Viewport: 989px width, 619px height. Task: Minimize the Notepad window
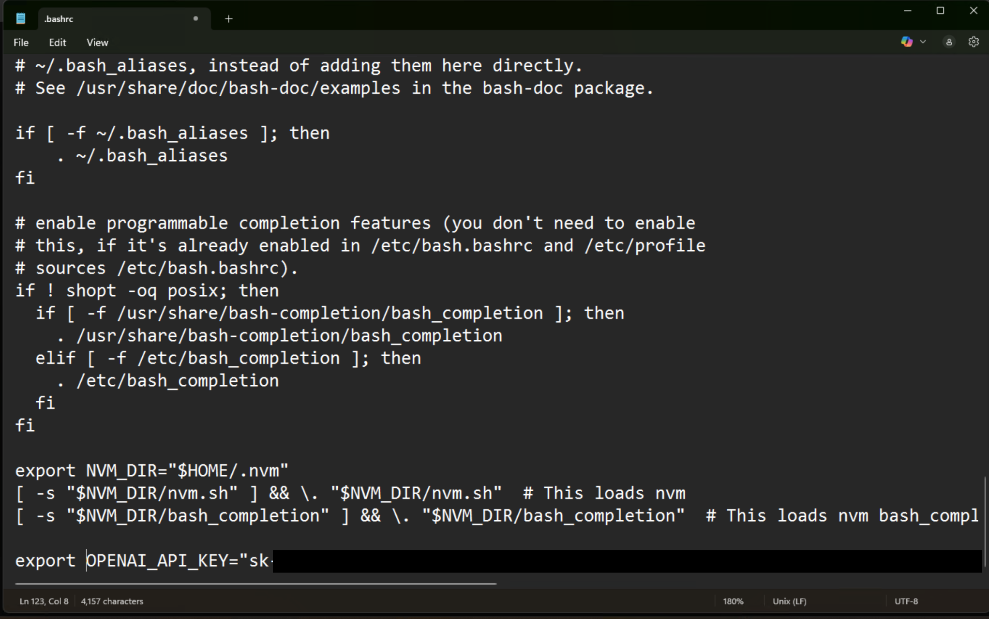[x=907, y=10]
